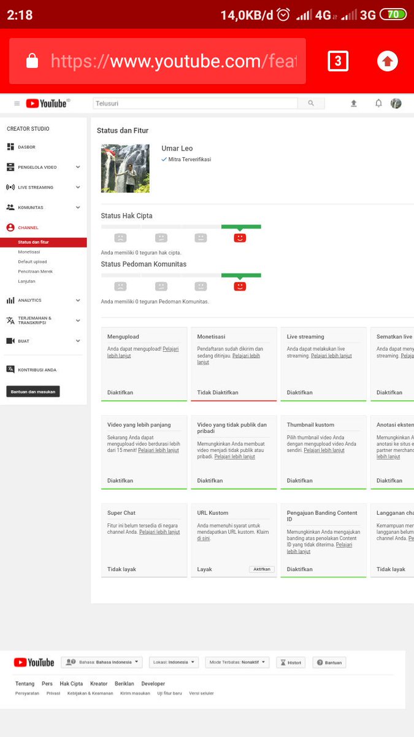
Task: Click the footer YouTube logo
Action: tap(34, 663)
